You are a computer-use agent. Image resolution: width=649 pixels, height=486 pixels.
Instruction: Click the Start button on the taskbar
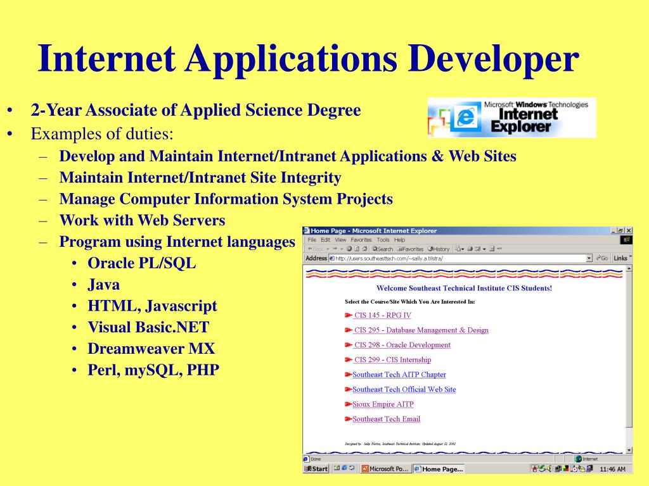(x=316, y=469)
